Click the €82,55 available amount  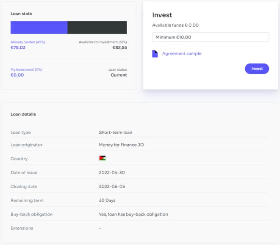click(x=119, y=47)
